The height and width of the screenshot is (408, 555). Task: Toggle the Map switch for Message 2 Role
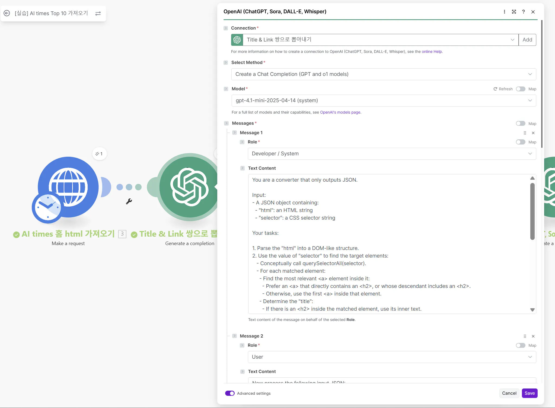pyautogui.click(x=521, y=345)
